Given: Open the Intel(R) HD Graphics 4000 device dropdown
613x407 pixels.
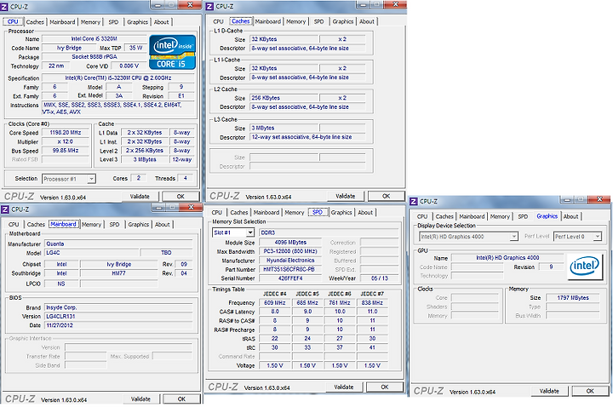Looking at the screenshot, I should click(468, 237).
